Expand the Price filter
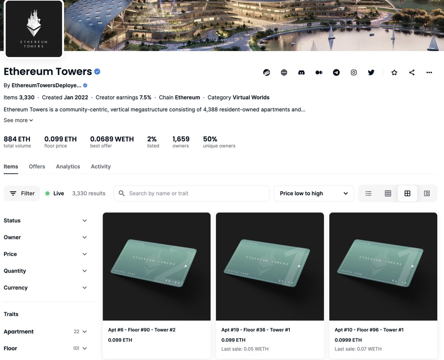 click(46, 254)
